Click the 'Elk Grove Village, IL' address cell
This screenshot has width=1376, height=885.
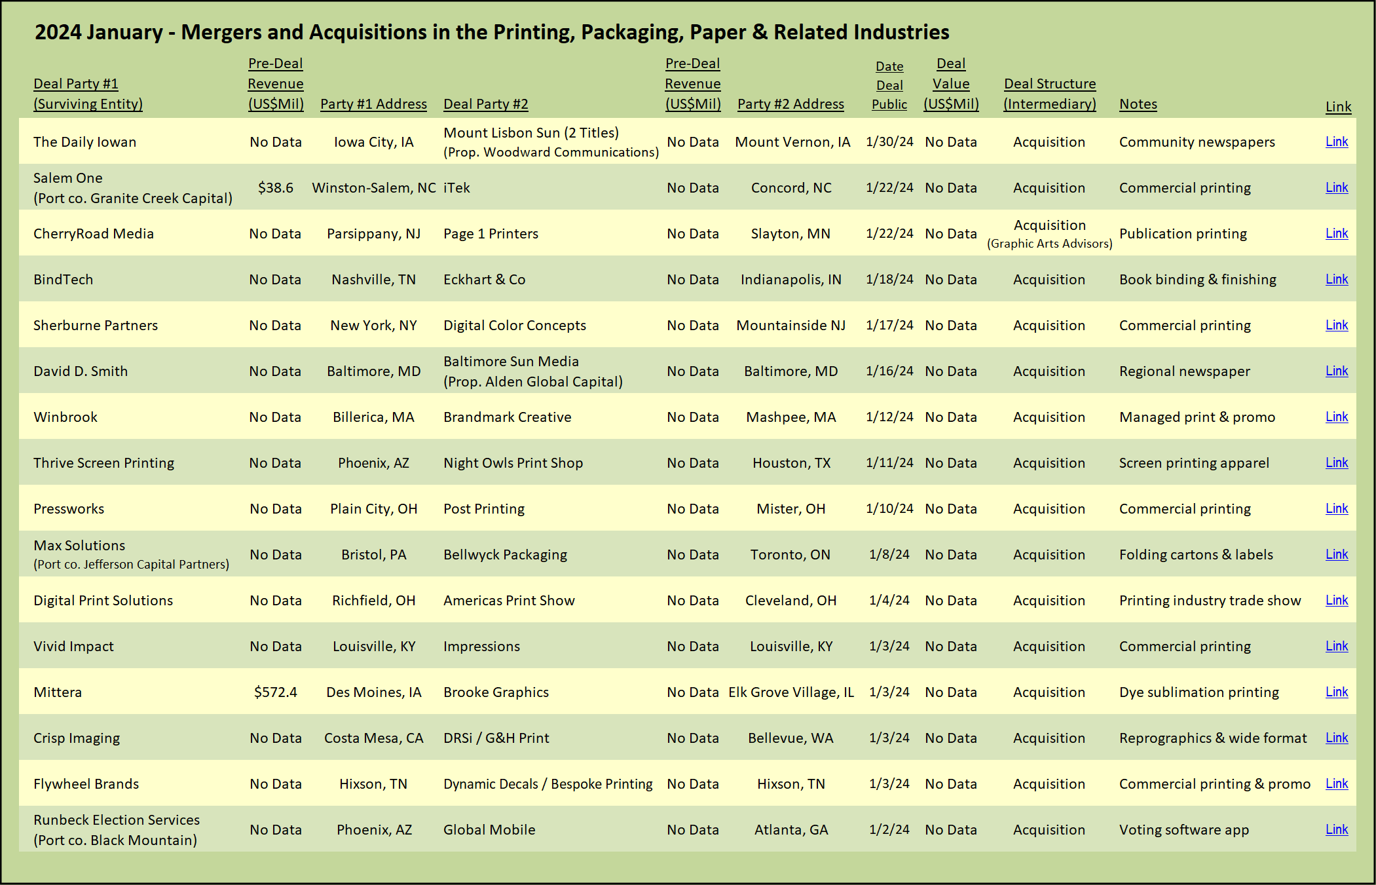coord(791,692)
